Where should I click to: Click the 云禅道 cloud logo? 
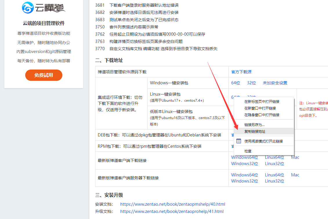(44, 8)
